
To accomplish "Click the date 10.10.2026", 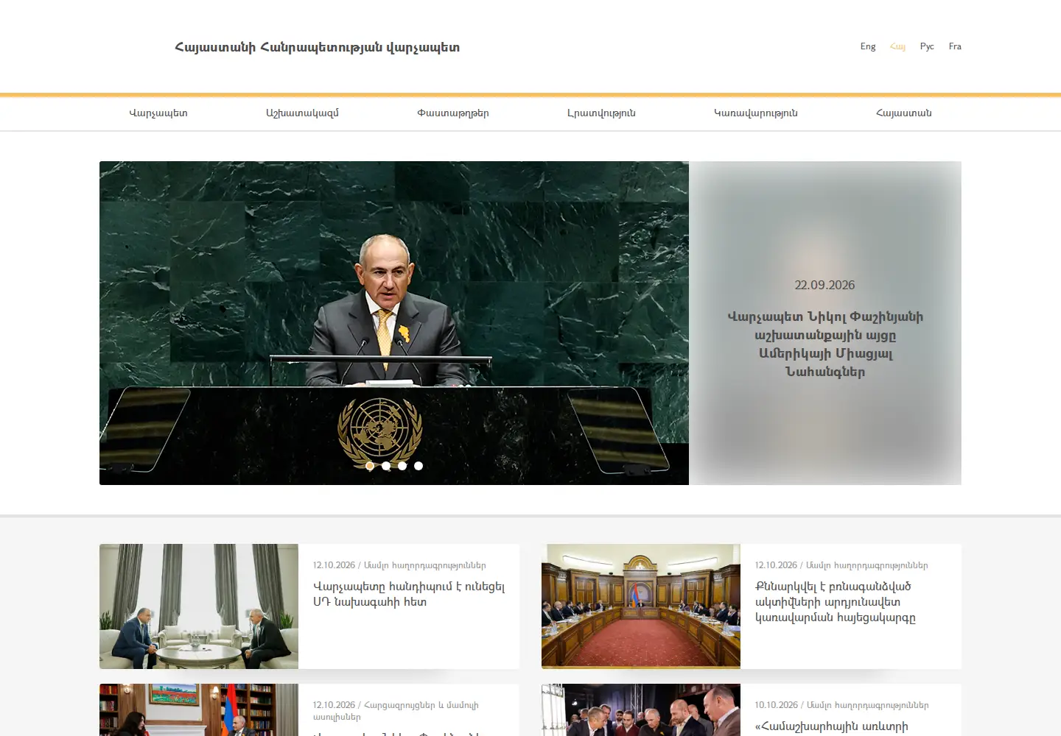I will click(776, 705).
